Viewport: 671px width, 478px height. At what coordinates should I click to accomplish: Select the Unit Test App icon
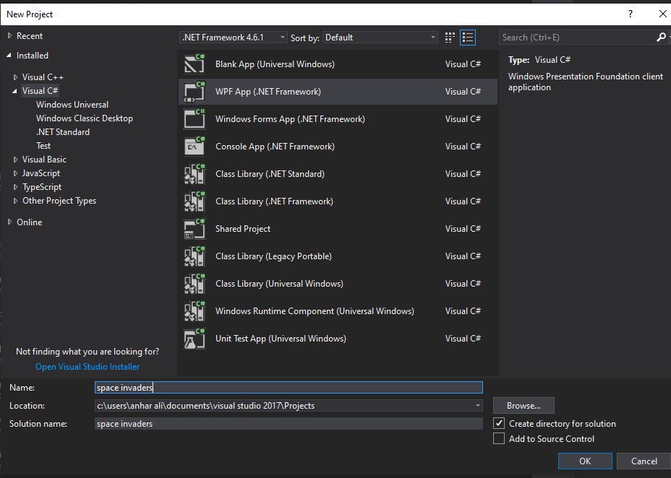(x=195, y=338)
